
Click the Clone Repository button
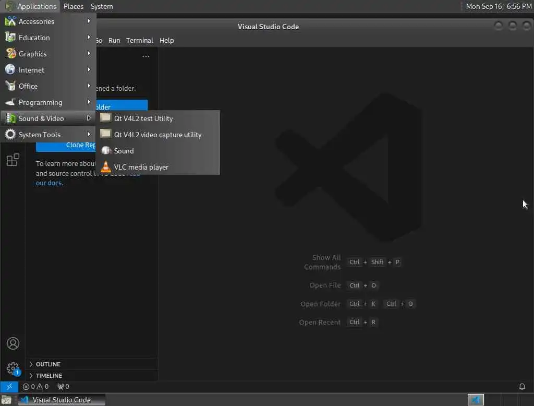[66, 145]
